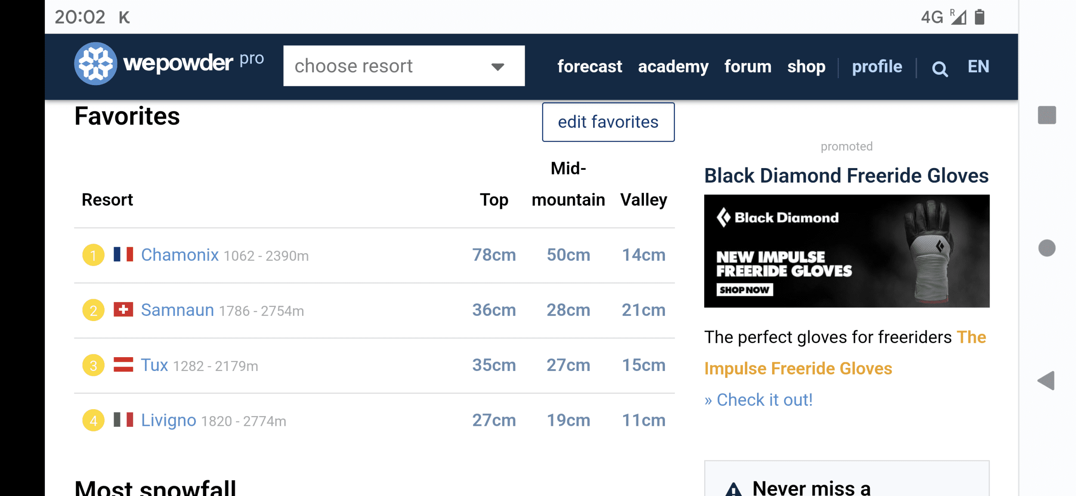Open the forecast menu
This screenshot has width=1076, height=496.
click(590, 67)
